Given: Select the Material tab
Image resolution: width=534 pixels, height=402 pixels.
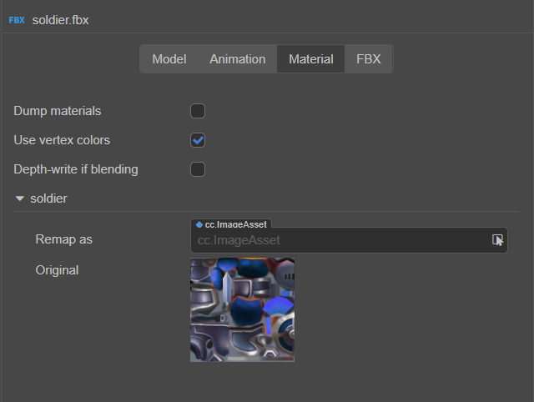Looking at the screenshot, I should (x=310, y=59).
